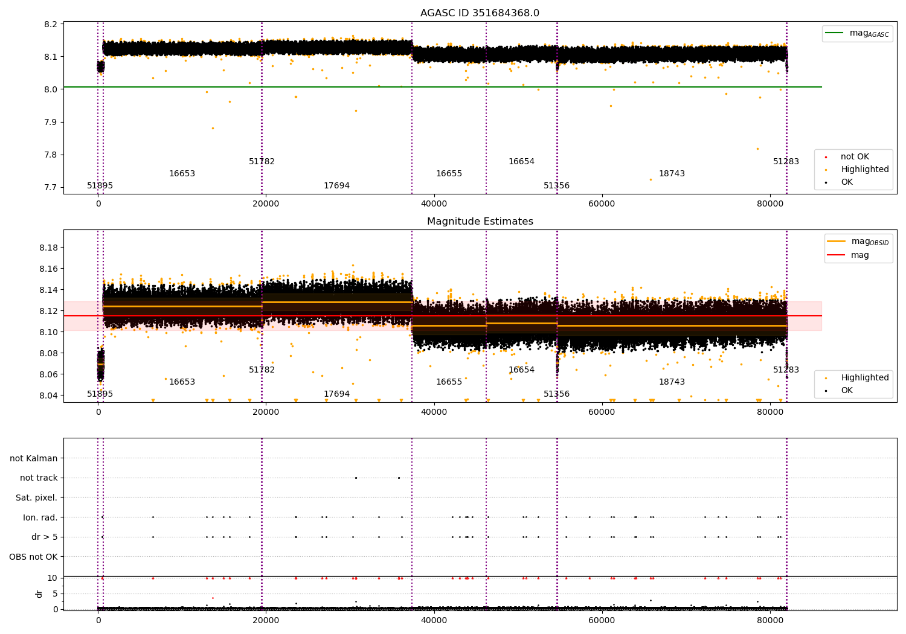This screenshot has height=634, width=906.
Task: Click the 'OBS not OK' row label
Action: tap(34, 557)
